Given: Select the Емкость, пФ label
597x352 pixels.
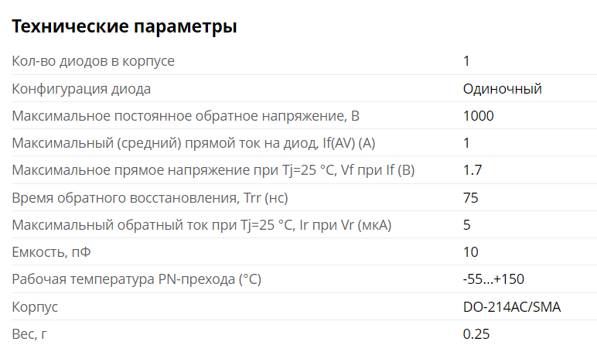Looking at the screenshot, I should tap(51, 252).
